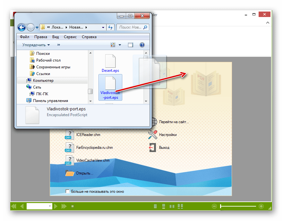Go to last page in reader toolbar

(x=64, y=206)
